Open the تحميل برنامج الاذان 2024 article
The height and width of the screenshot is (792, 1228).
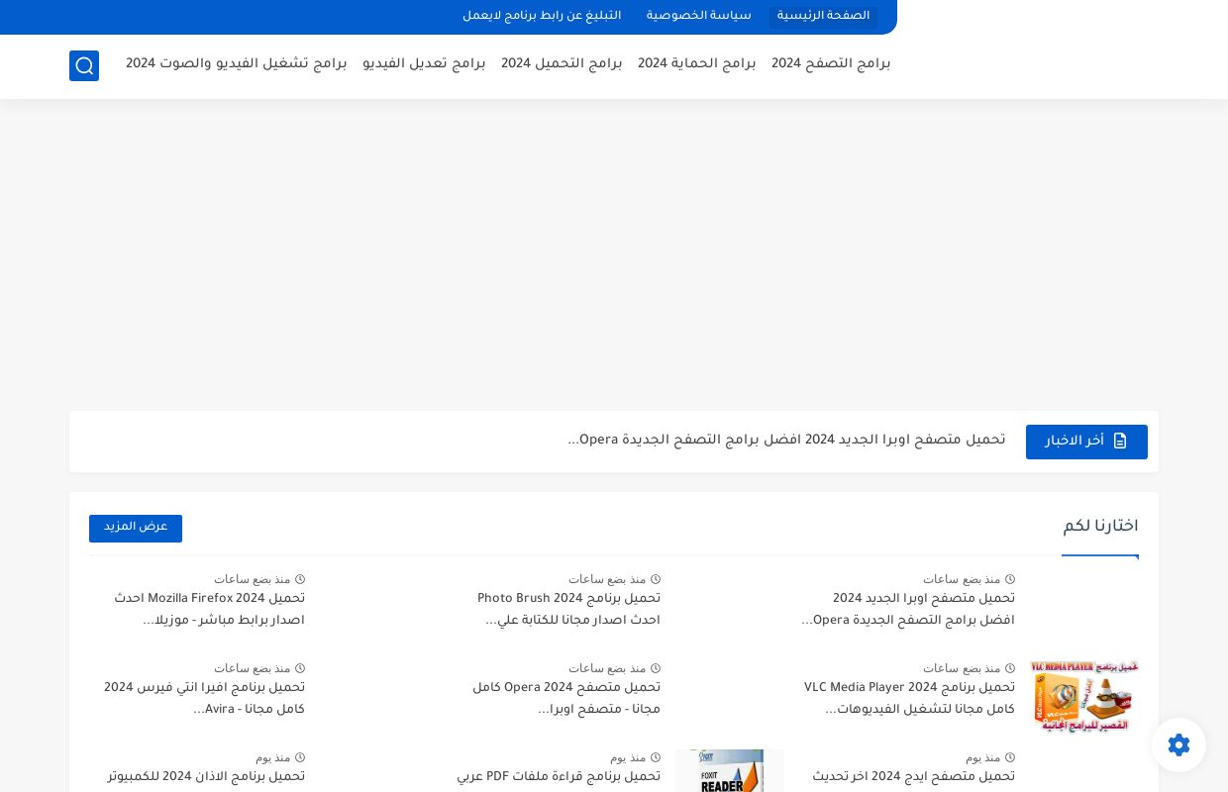click(206, 778)
